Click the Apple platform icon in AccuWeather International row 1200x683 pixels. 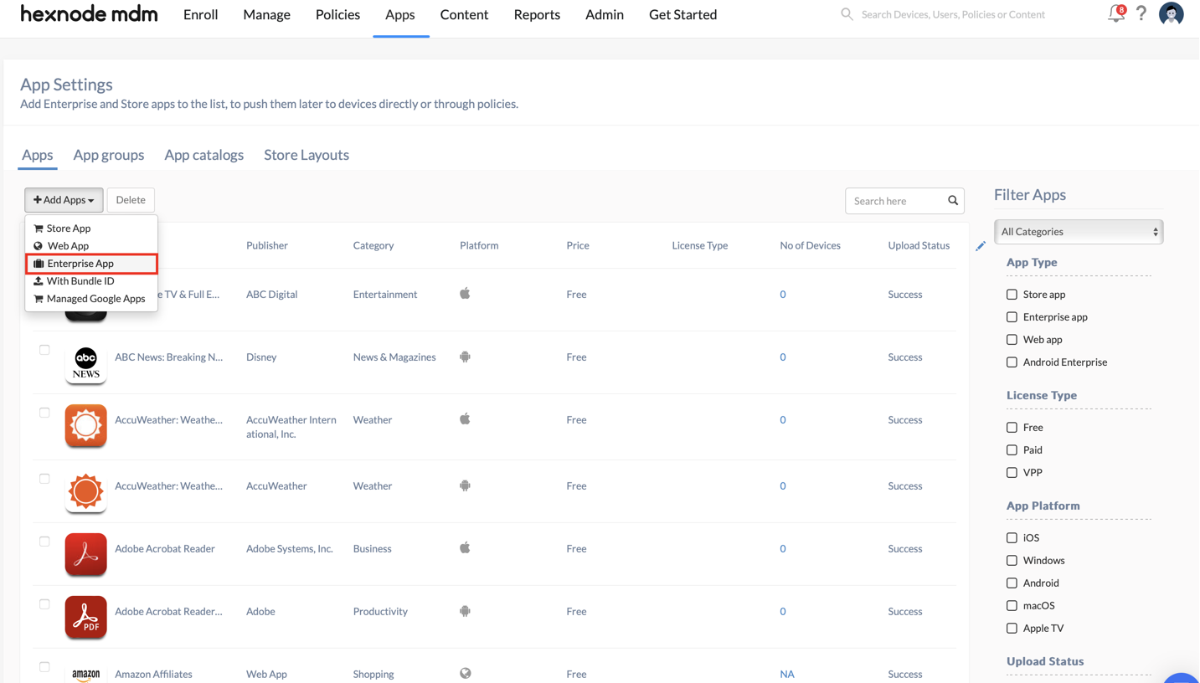click(465, 419)
